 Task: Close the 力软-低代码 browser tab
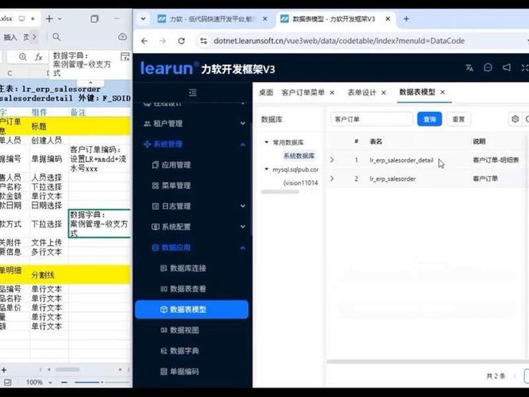(x=265, y=19)
